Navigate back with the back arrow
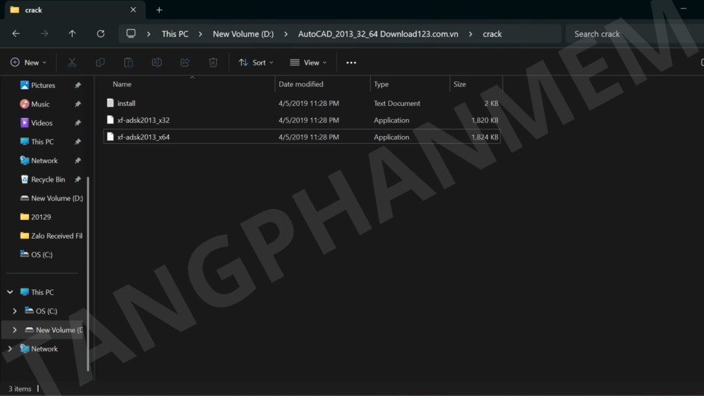Screen dimensions: 704x396 click(x=16, y=34)
